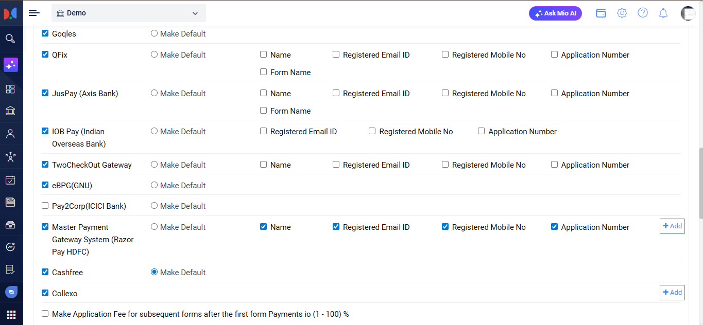The height and width of the screenshot is (325, 703).
Task: Toggle the hamburger menu button
Action: 35,13
